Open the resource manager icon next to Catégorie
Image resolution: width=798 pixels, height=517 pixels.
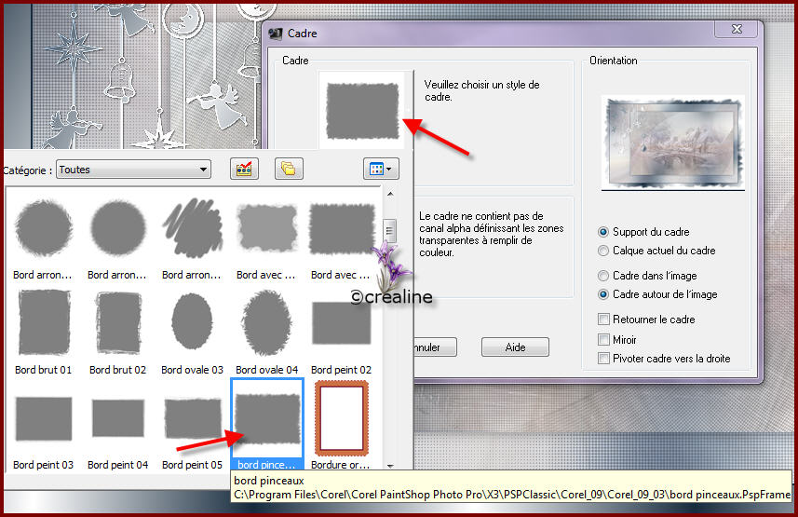pos(246,169)
